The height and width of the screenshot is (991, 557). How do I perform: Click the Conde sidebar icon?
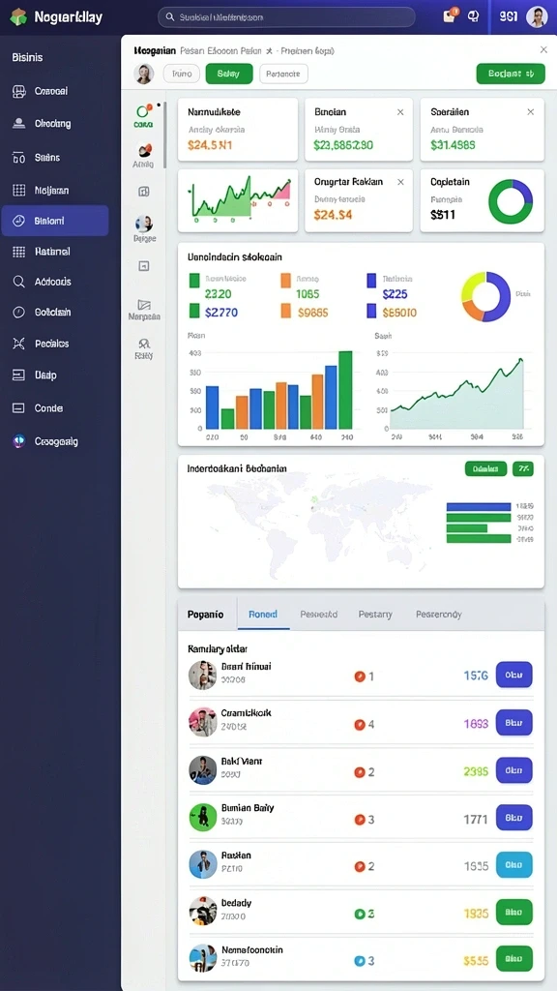coord(19,408)
